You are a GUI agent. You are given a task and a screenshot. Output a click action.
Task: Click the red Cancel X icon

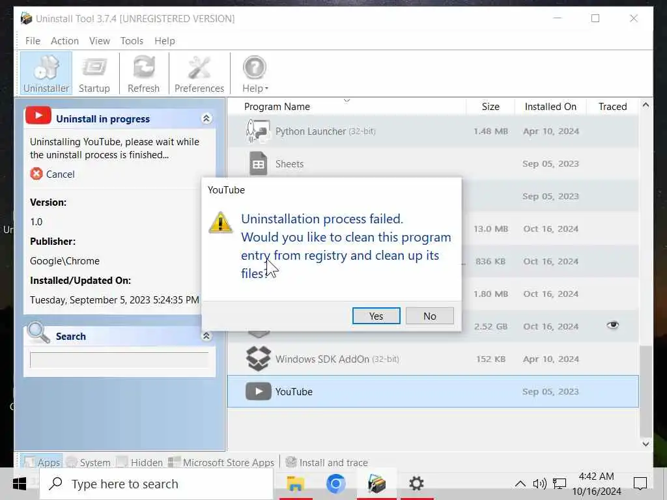pyautogui.click(x=36, y=173)
